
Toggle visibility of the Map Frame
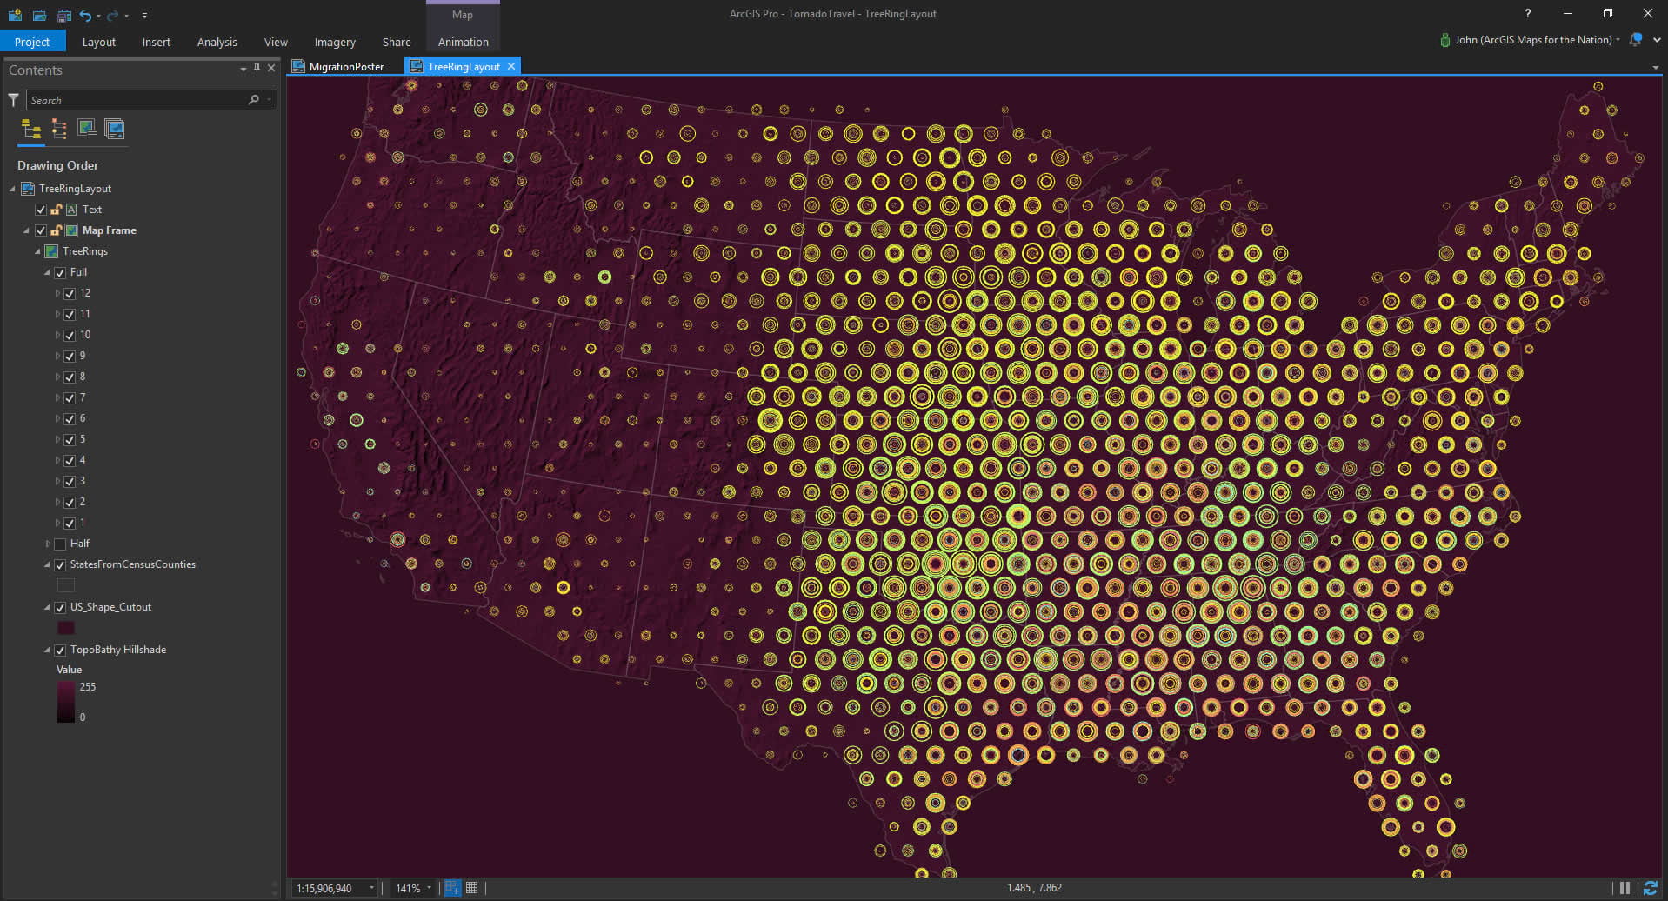[x=41, y=230]
